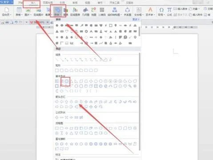The width and height of the screenshot is (213, 160).
Task: Open the 在线图表 online chart tool
Action: click(75, 12)
